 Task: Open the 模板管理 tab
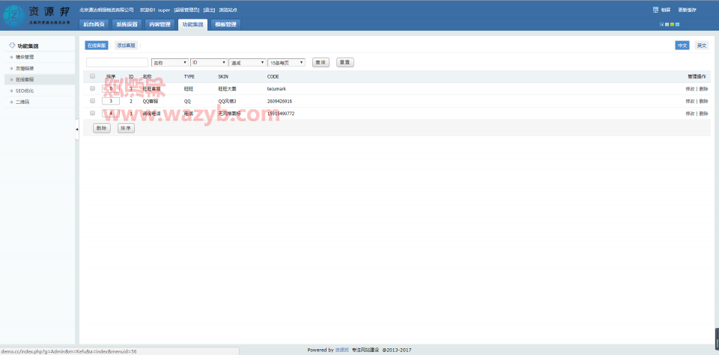(225, 25)
